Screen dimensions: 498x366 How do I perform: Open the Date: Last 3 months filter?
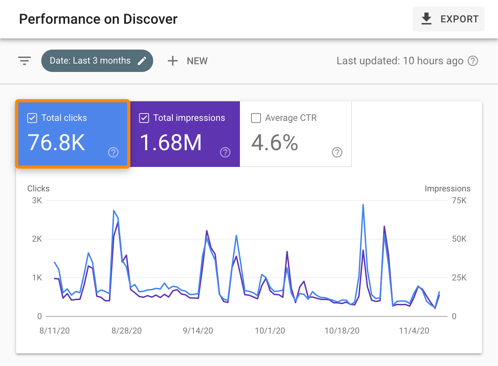point(90,60)
